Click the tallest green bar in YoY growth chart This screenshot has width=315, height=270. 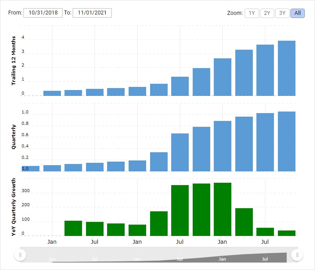pos(222,209)
